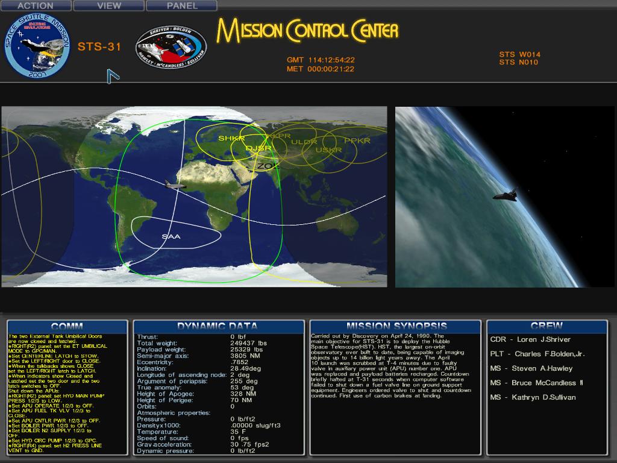
Task: Click the Total weight value 249437 lbs
Action: (x=248, y=343)
